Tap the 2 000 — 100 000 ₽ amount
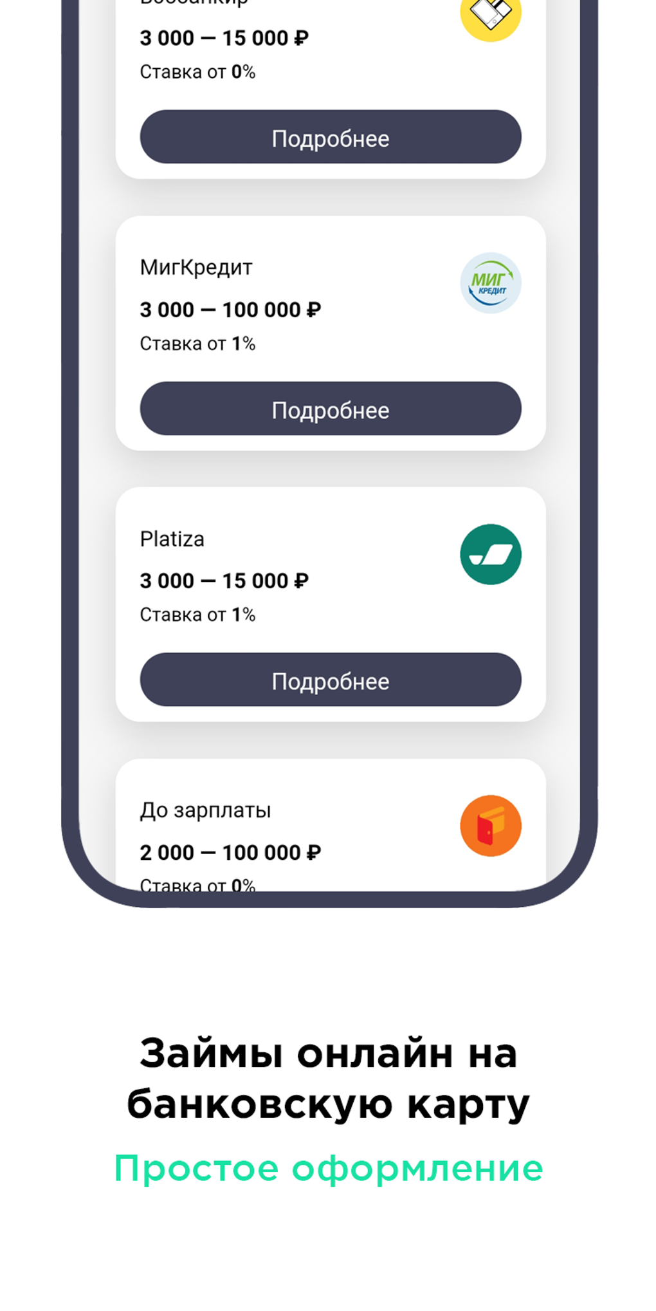Screen dimensions: 656x1311 click(x=230, y=853)
